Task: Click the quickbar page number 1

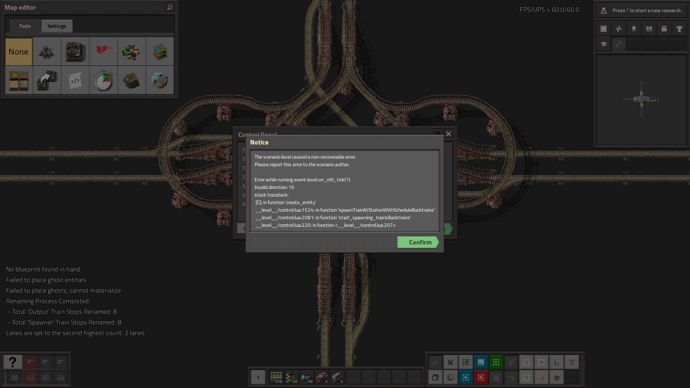Action: click(x=258, y=377)
